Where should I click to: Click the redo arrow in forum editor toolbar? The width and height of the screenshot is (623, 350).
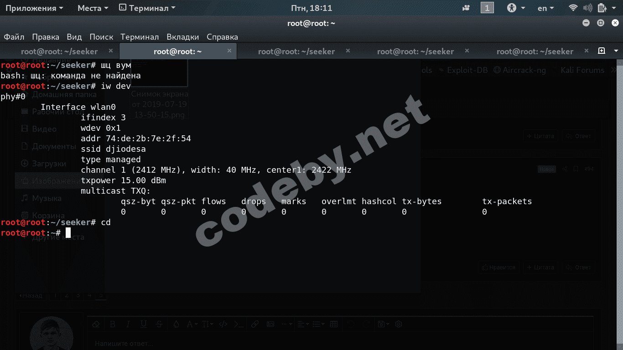tap(366, 324)
